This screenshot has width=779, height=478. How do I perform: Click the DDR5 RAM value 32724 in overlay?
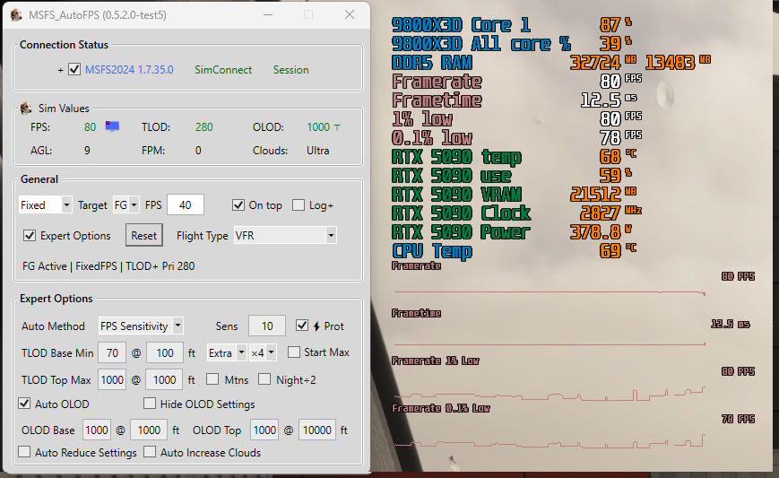[x=595, y=63]
